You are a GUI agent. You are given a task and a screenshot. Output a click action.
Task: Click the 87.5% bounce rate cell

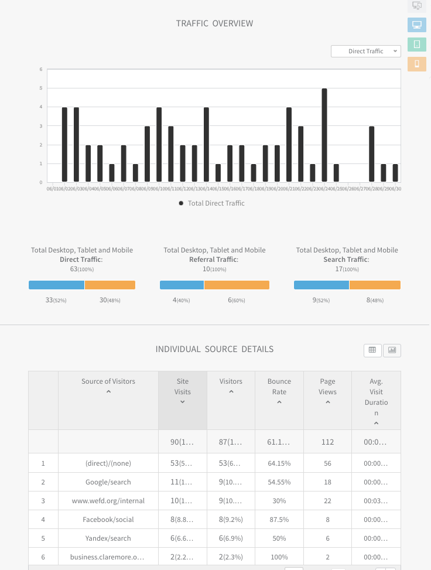pyautogui.click(x=279, y=520)
